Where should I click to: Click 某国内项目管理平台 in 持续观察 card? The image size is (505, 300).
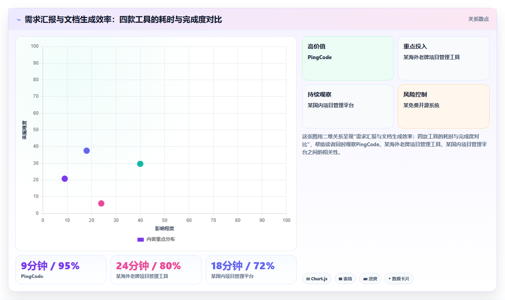[331, 106]
